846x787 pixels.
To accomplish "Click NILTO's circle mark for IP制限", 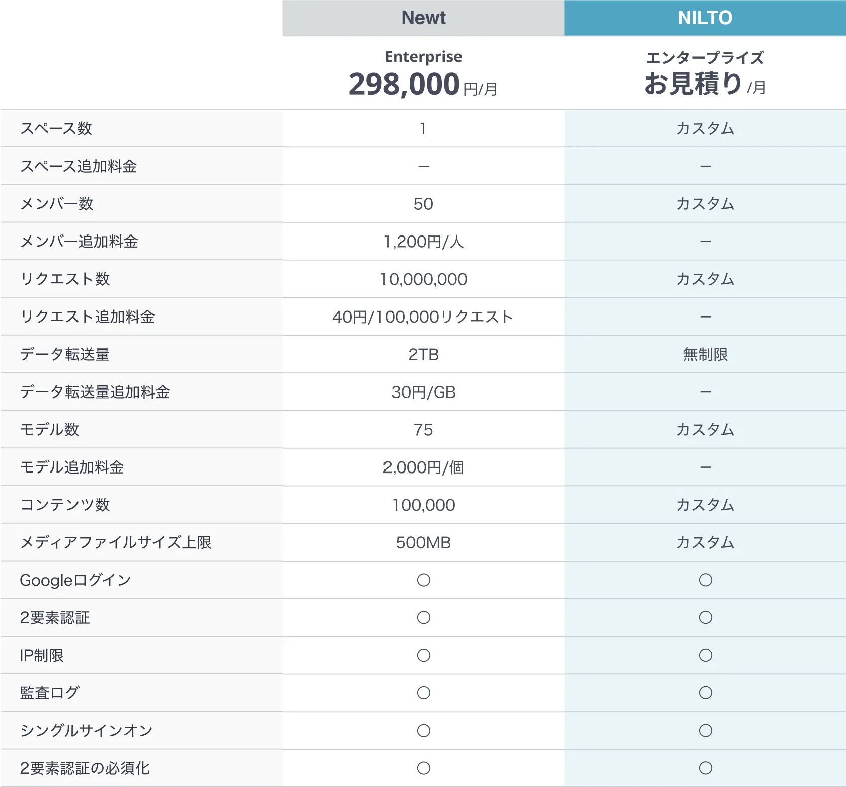I will click(x=706, y=655).
